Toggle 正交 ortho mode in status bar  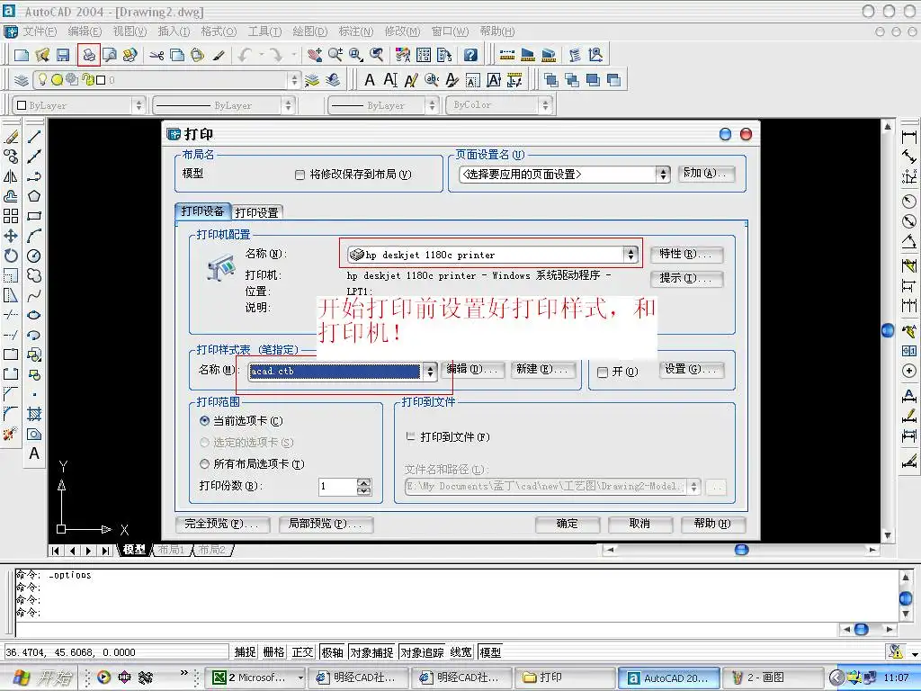point(302,652)
